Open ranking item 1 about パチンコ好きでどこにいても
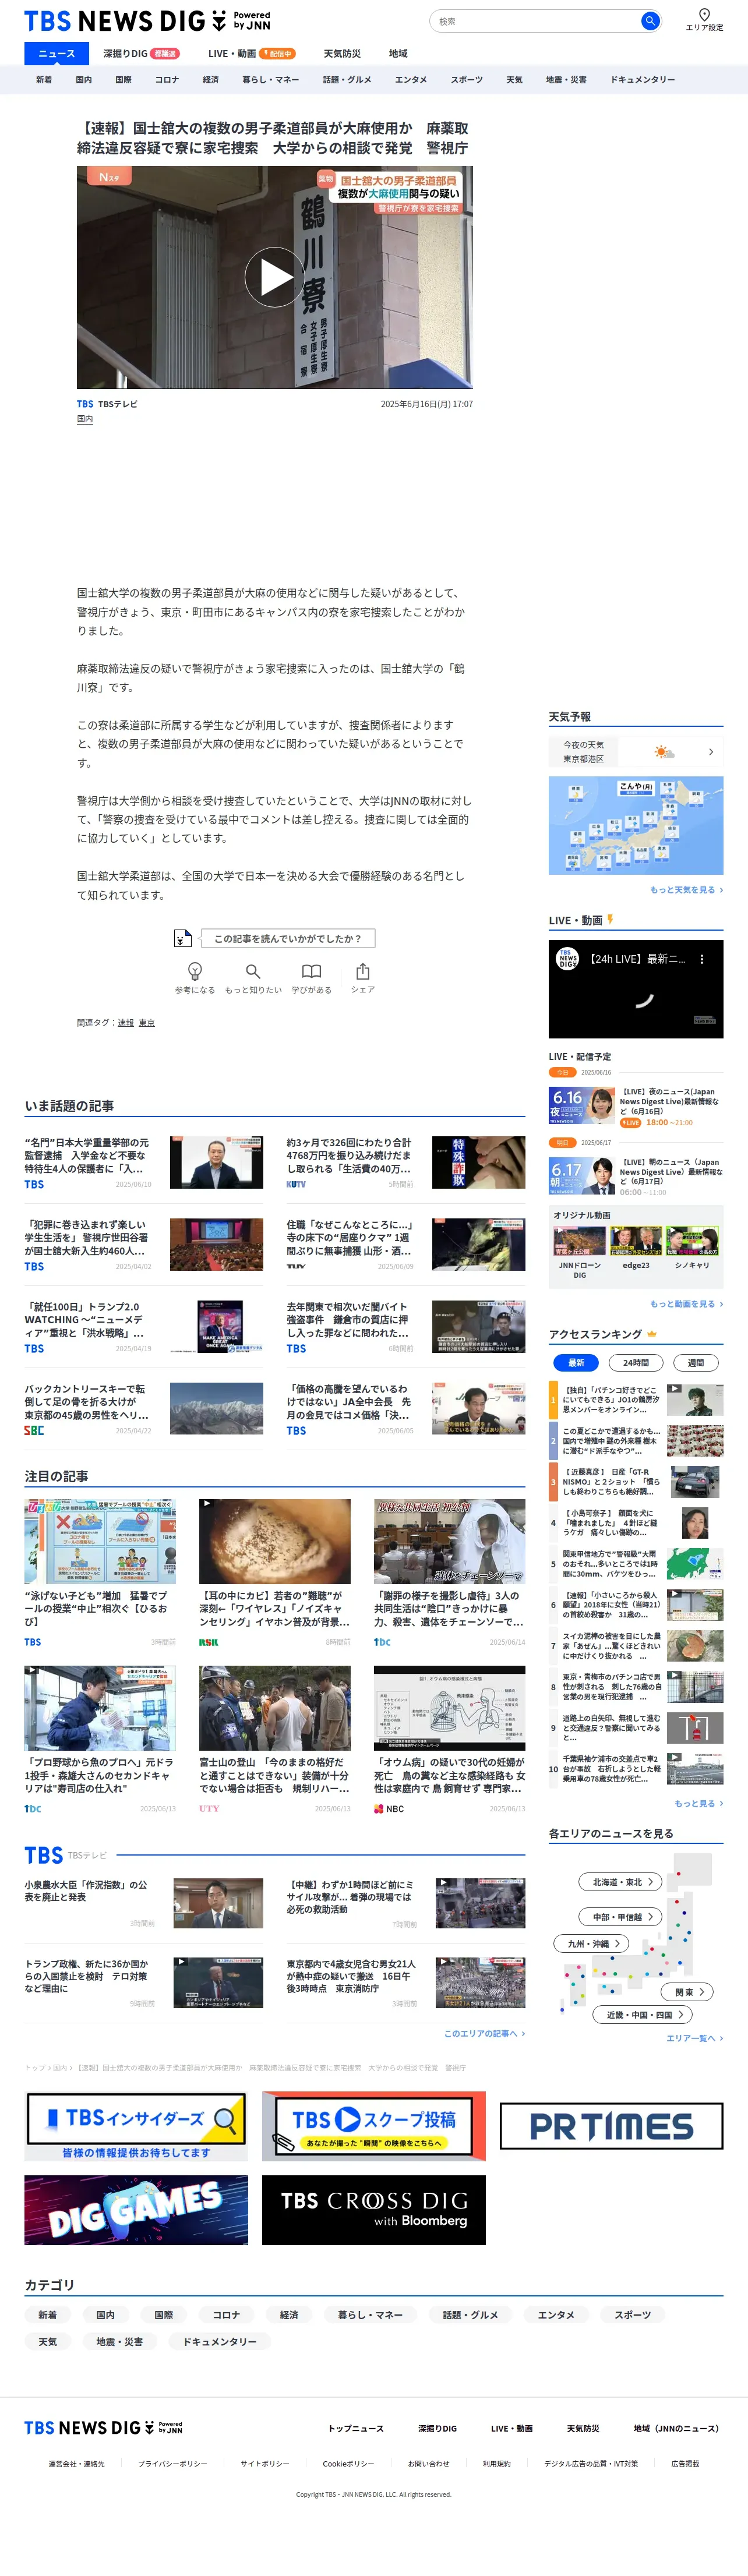Viewport: 748px width, 2576px height. 636,1400
